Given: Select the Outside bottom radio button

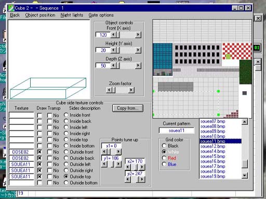Looking at the screenshot, I should point(66,182).
